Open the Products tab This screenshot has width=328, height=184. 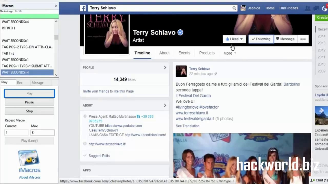click(x=207, y=53)
